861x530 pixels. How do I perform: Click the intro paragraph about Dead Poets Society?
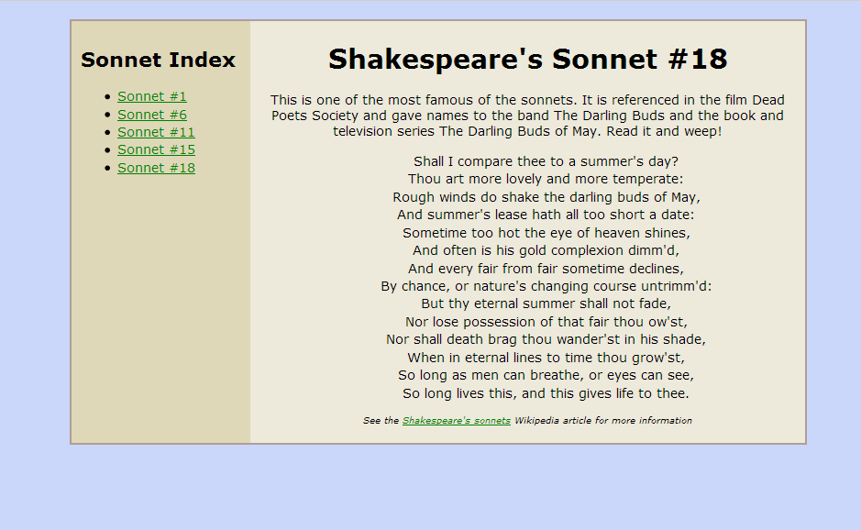click(527, 116)
